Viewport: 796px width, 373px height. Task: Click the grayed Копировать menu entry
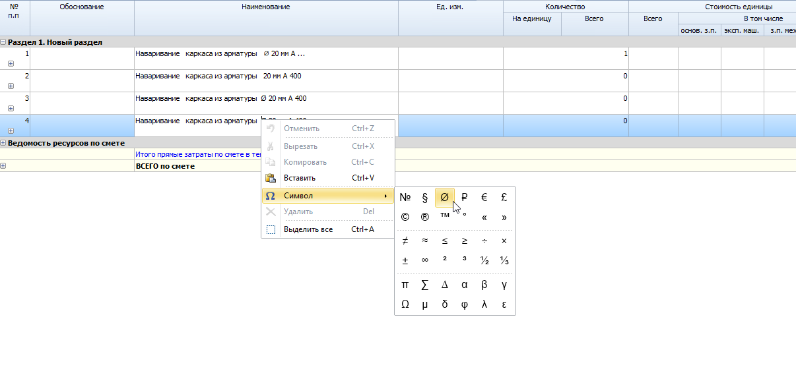coord(328,162)
